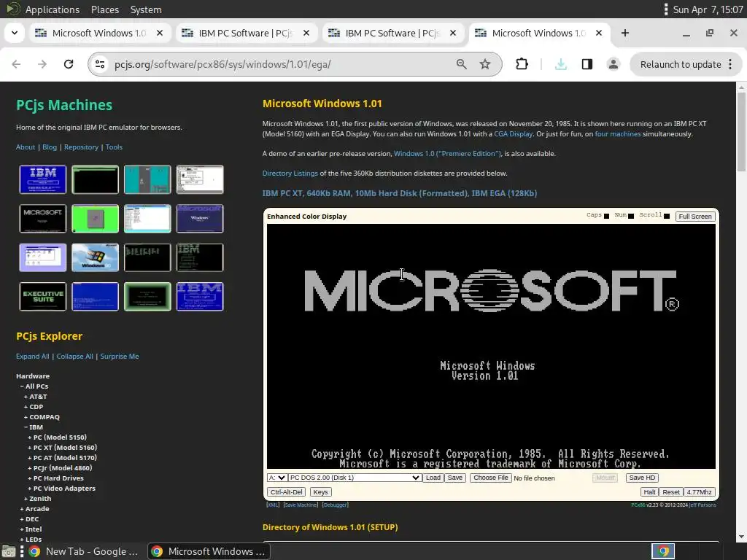
Task: Open the Windows 95 flag thumbnail
Action: pyautogui.click(x=96, y=257)
